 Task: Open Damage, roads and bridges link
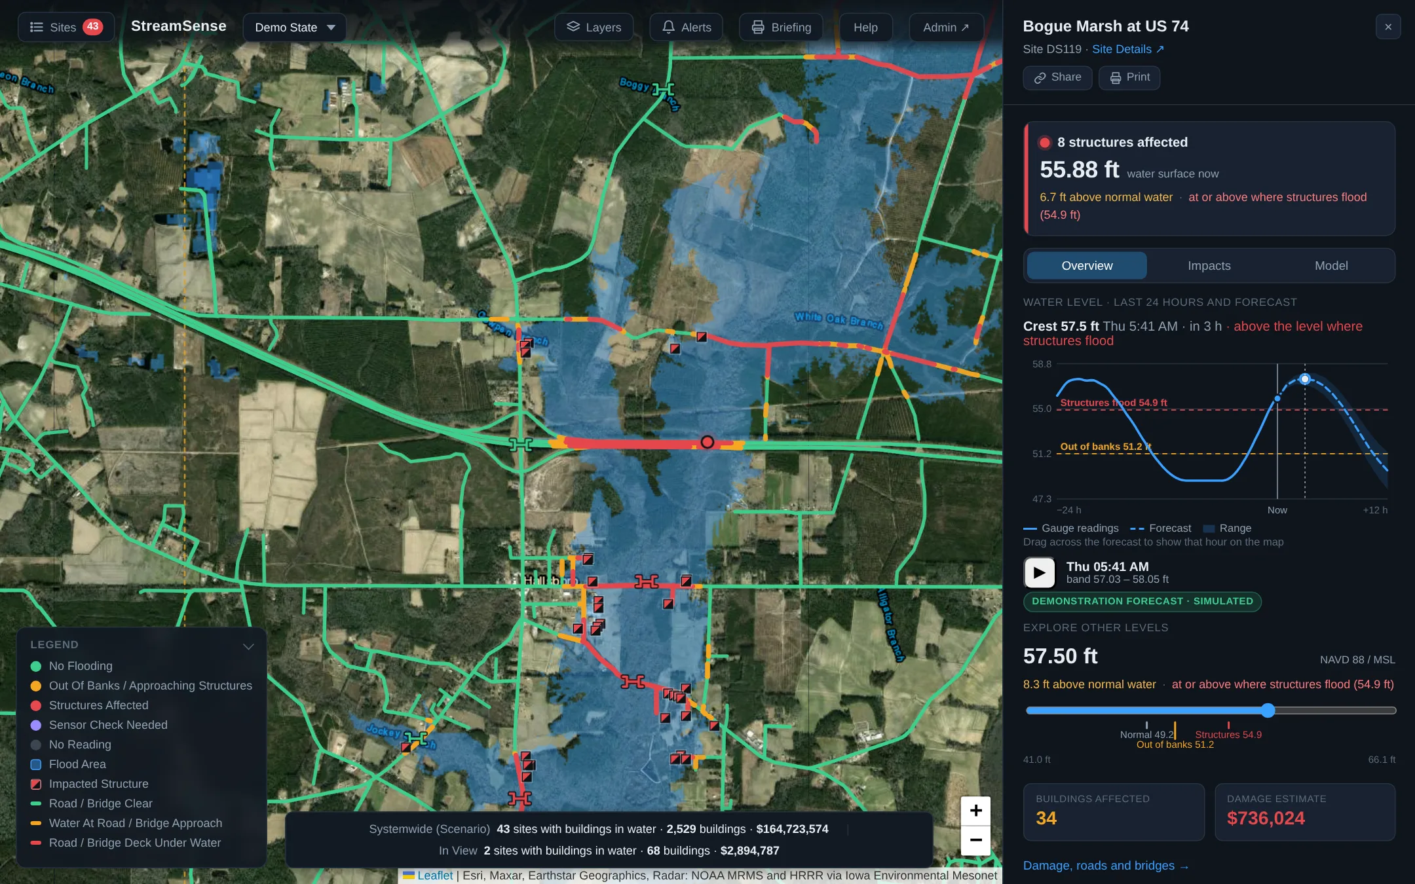(1106, 866)
